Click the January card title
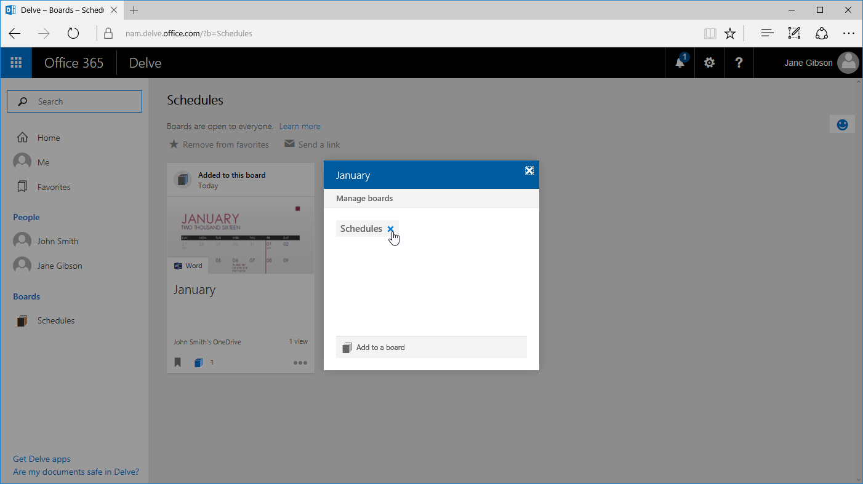Image resolution: width=863 pixels, height=484 pixels. click(x=195, y=290)
